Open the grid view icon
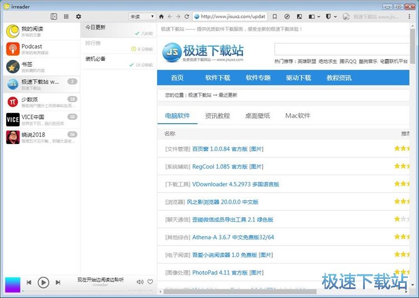The width and height of the screenshot is (419, 298). pos(66,17)
